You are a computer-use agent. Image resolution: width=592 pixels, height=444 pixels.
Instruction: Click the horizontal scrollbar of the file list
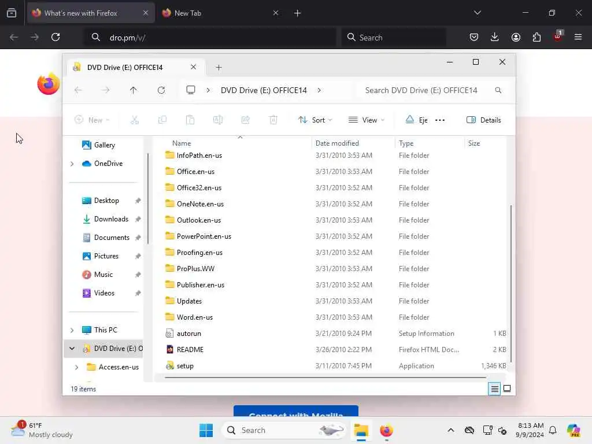click(x=325, y=377)
